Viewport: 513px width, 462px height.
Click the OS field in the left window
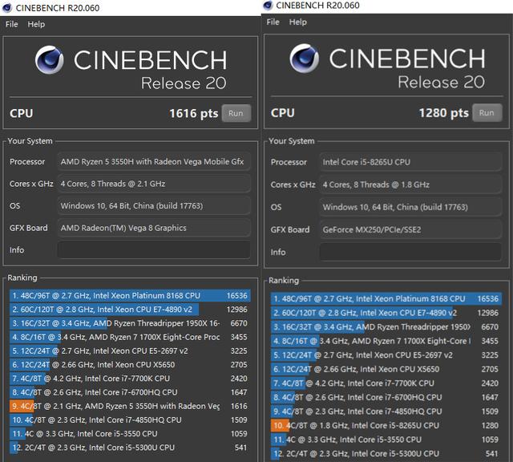[x=154, y=205]
